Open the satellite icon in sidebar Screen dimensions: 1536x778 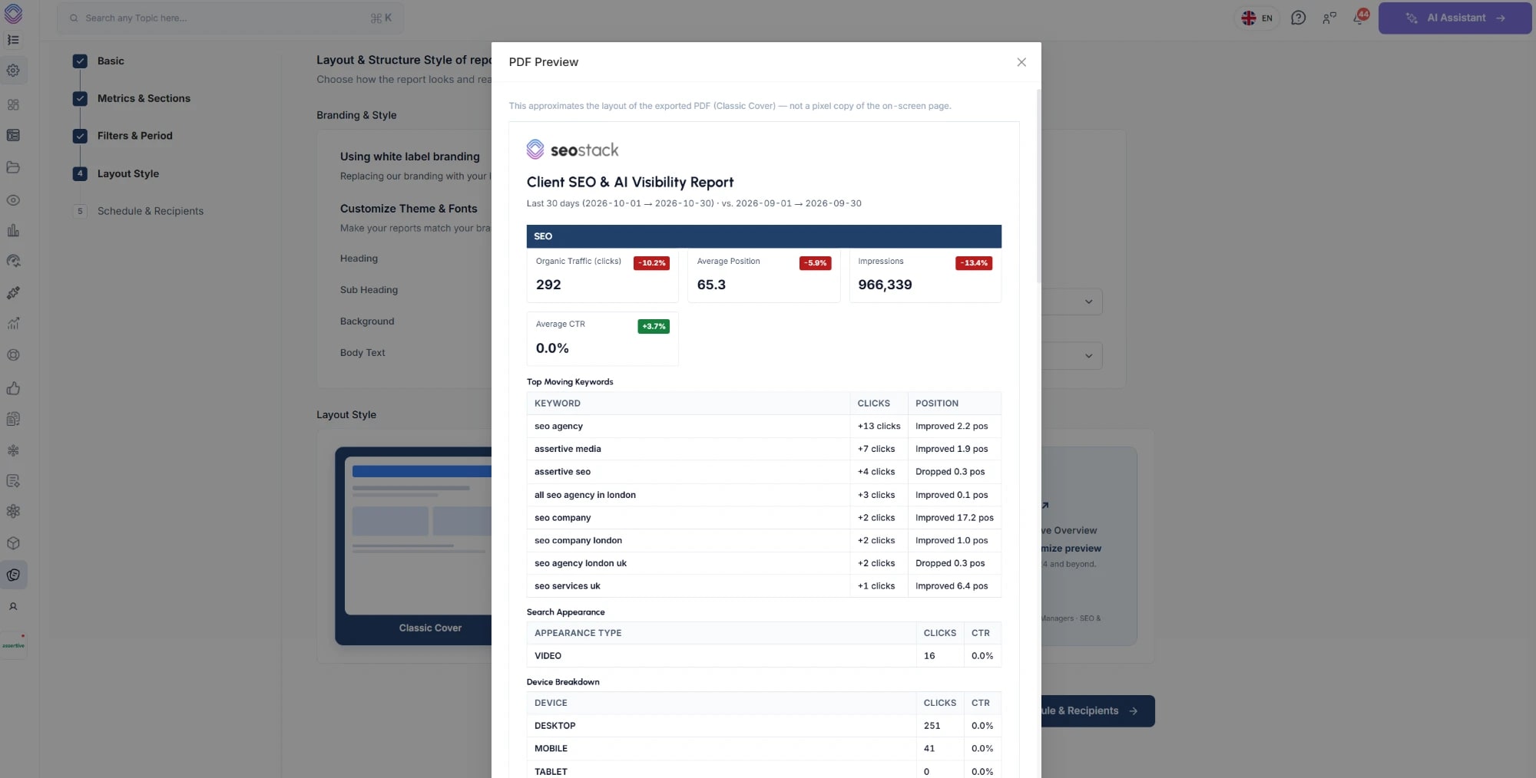pos(13,293)
